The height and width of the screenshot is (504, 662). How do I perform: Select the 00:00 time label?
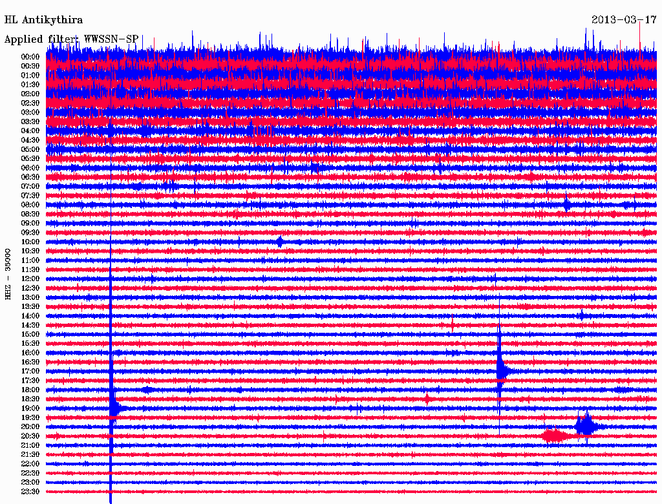tap(30, 57)
